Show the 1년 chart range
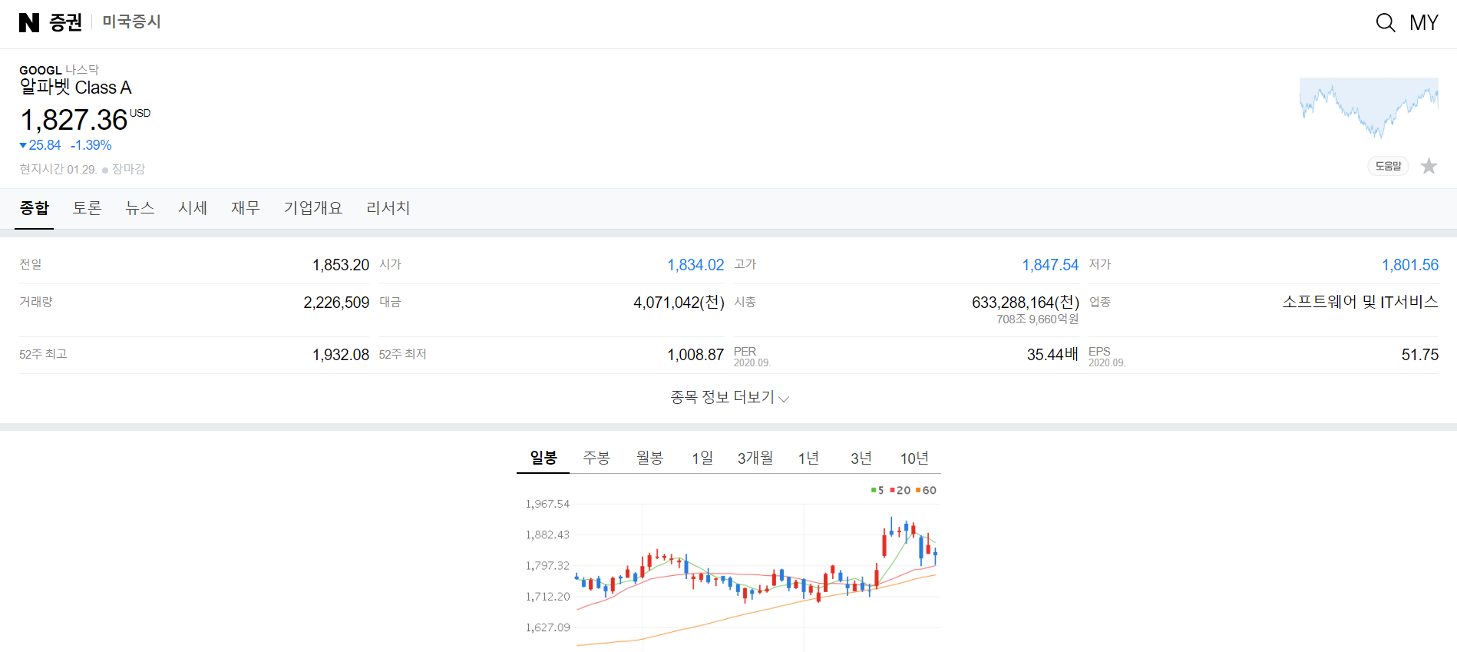The image size is (1457, 652). (808, 458)
